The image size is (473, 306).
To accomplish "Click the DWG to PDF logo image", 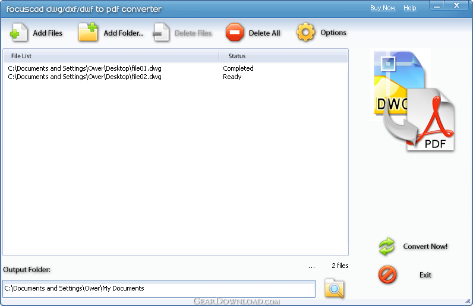I will (x=412, y=101).
